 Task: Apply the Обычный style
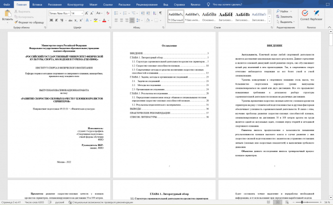pos(175,16)
